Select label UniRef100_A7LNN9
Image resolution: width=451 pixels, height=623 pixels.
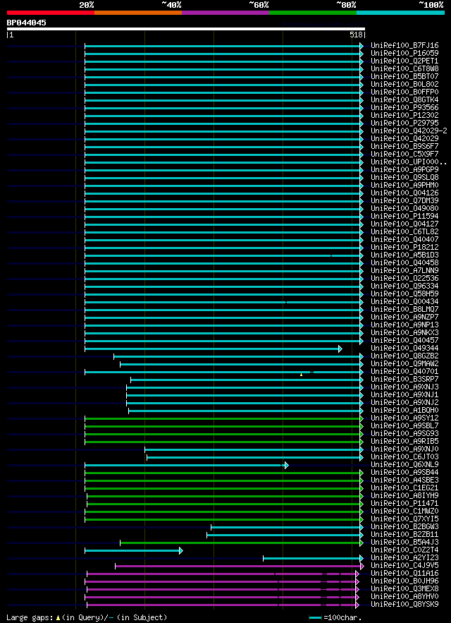(404, 270)
